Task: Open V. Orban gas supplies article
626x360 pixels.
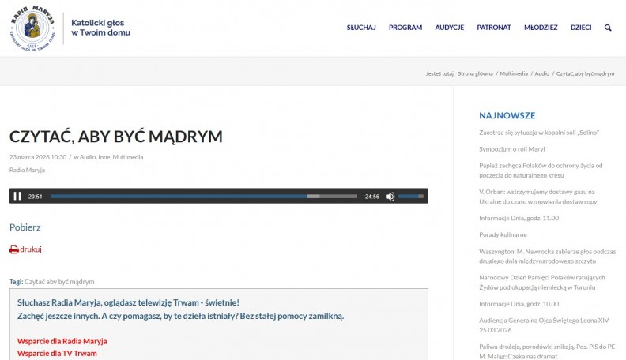Action: tap(537, 197)
